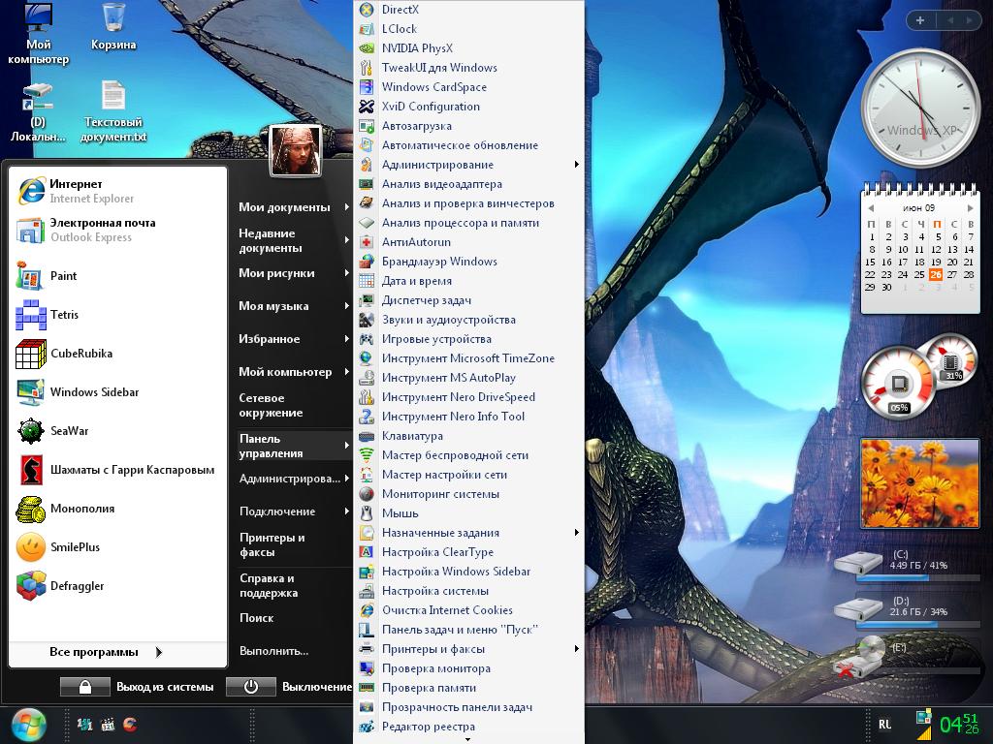993x744 pixels.
Task: Select Панель управления menu item
Action: [293, 446]
